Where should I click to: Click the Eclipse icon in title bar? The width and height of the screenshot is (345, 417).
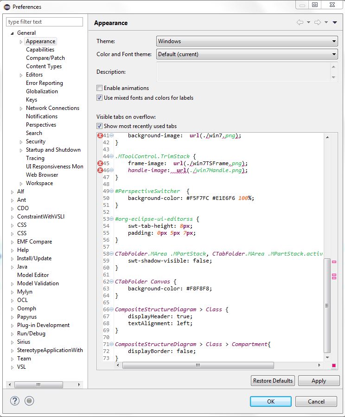[x=7, y=6]
